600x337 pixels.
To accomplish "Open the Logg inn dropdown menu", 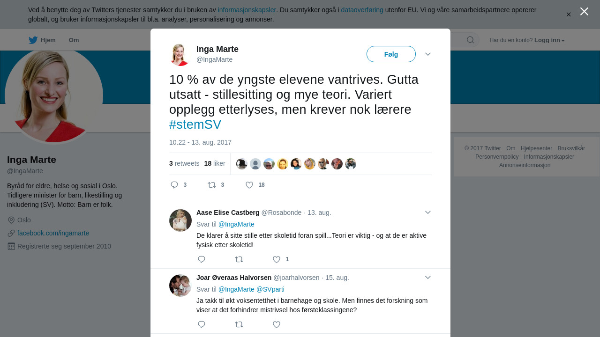I will pyautogui.click(x=549, y=40).
